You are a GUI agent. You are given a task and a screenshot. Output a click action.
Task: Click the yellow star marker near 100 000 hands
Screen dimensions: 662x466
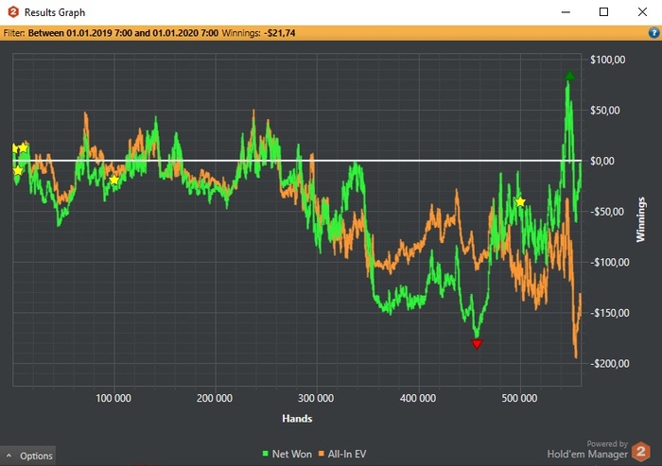coord(114,181)
